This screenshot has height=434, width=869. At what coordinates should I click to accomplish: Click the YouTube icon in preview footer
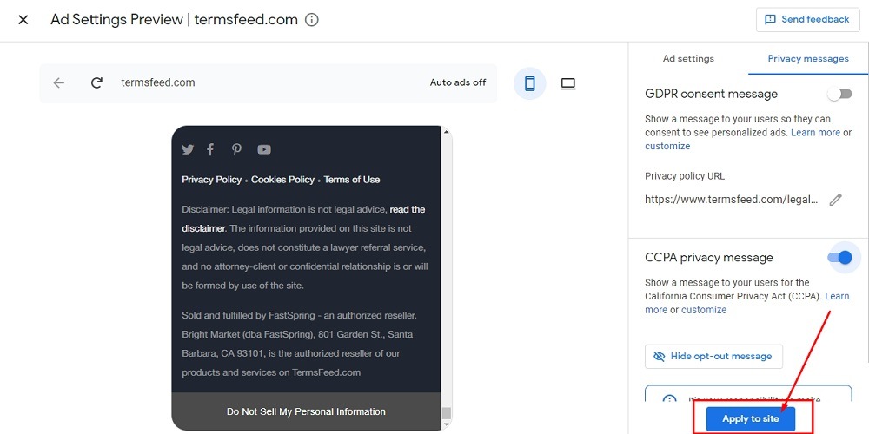pyautogui.click(x=264, y=149)
